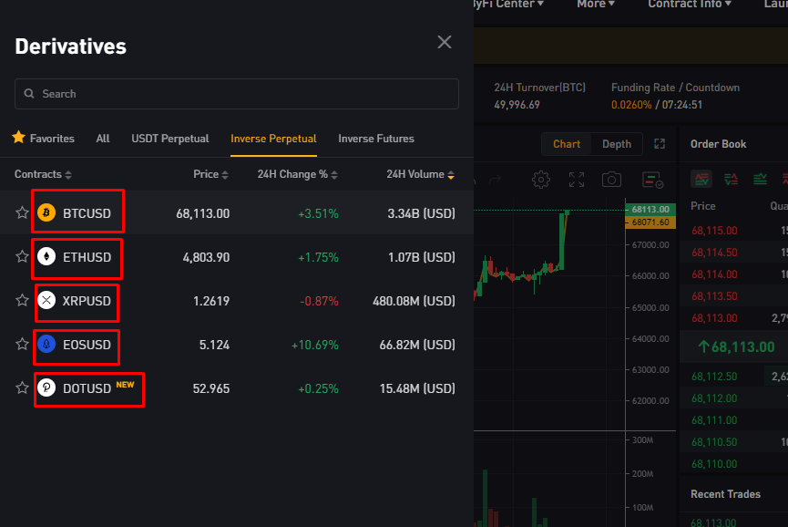Toggle chart fullscreen arrows icon

coord(577,180)
